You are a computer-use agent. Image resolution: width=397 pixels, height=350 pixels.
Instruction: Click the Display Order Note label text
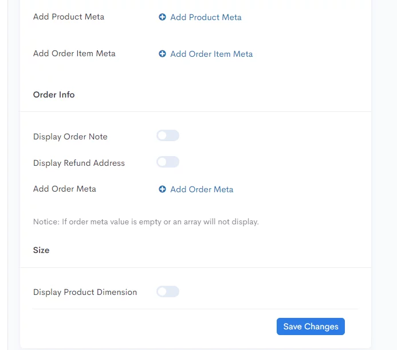click(70, 137)
